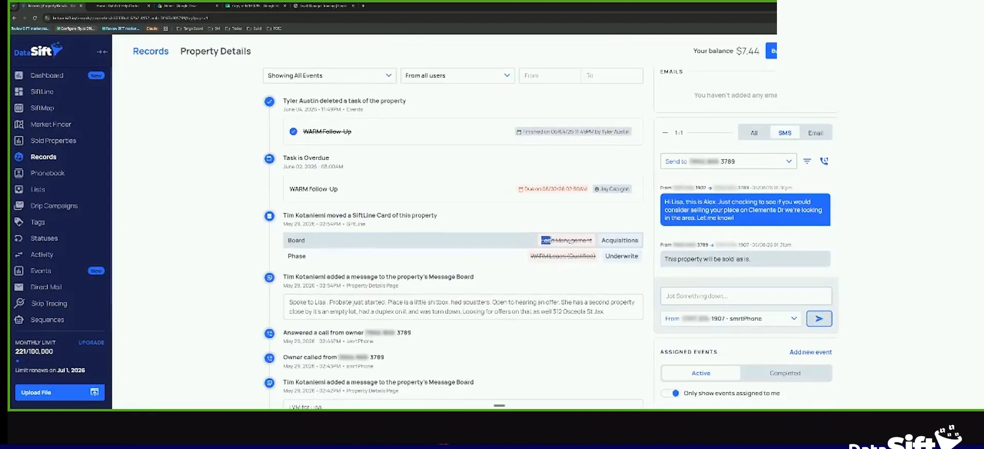
Task: Click the browser reload button
Action: pyautogui.click(x=35, y=18)
